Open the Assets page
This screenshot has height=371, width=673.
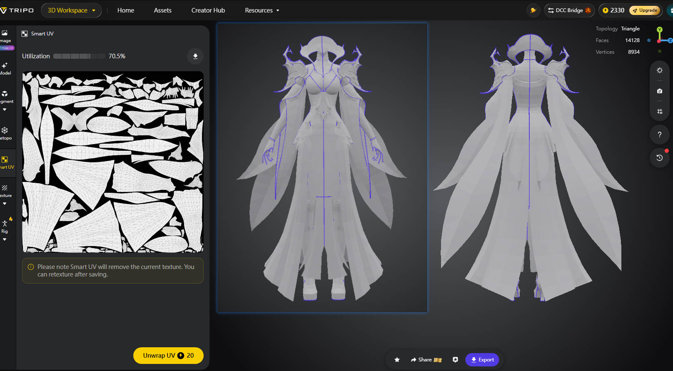tap(163, 10)
